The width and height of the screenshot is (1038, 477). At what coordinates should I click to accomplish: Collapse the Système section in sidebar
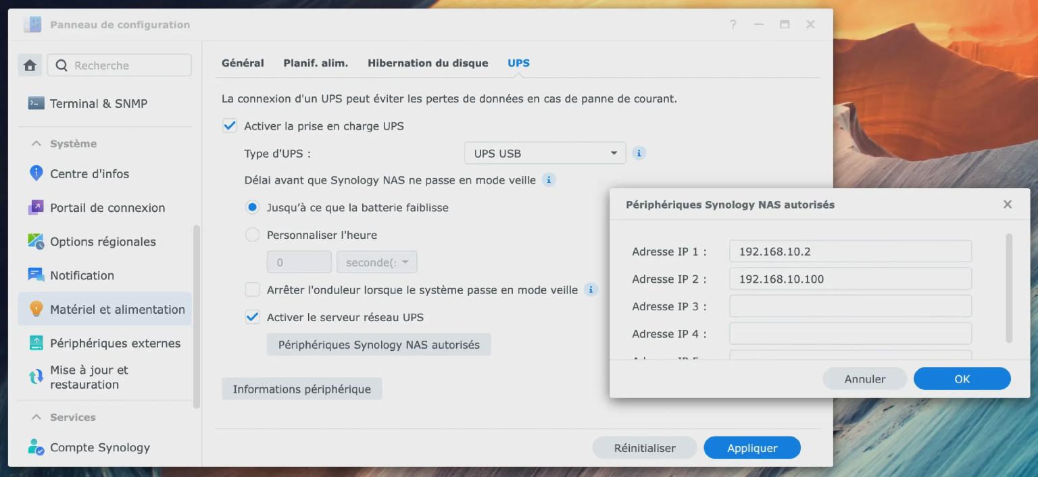click(36, 144)
